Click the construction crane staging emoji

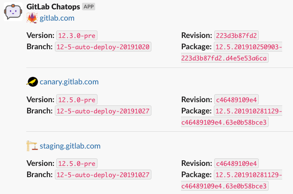(x=32, y=146)
